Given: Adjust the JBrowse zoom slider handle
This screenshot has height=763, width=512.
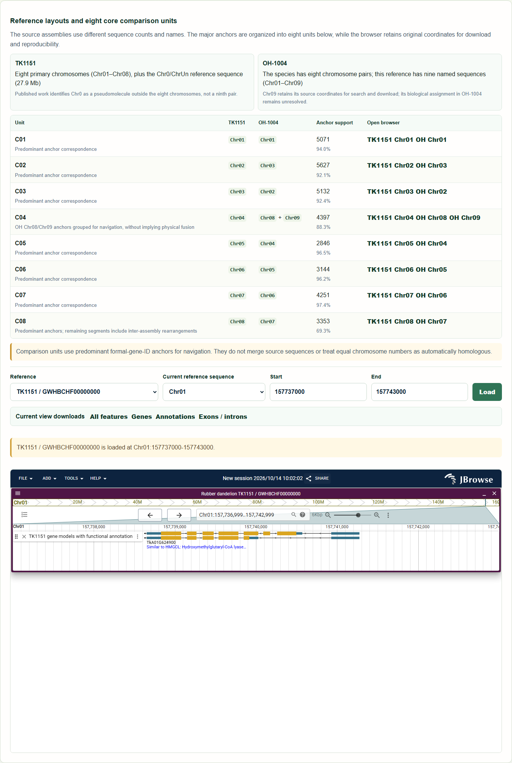Looking at the screenshot, I should pyautogui.click(x=358, y=515).
